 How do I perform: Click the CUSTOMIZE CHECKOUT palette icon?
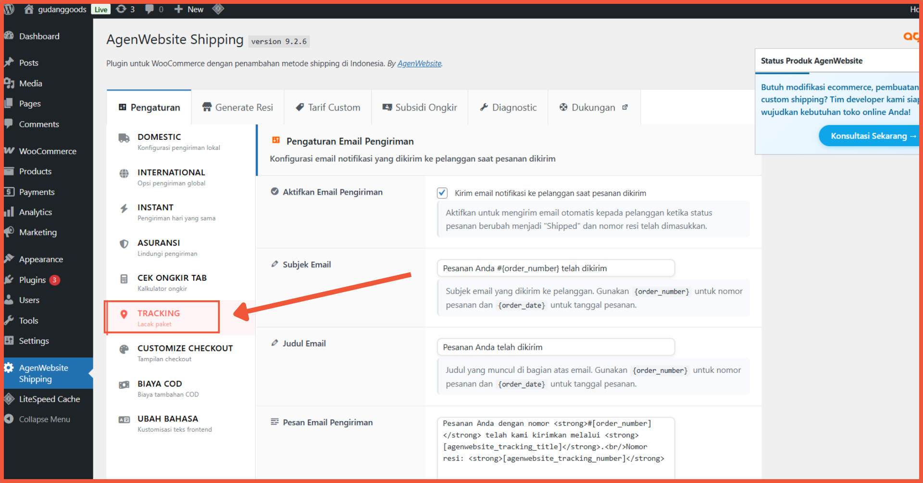pos(124,349)
